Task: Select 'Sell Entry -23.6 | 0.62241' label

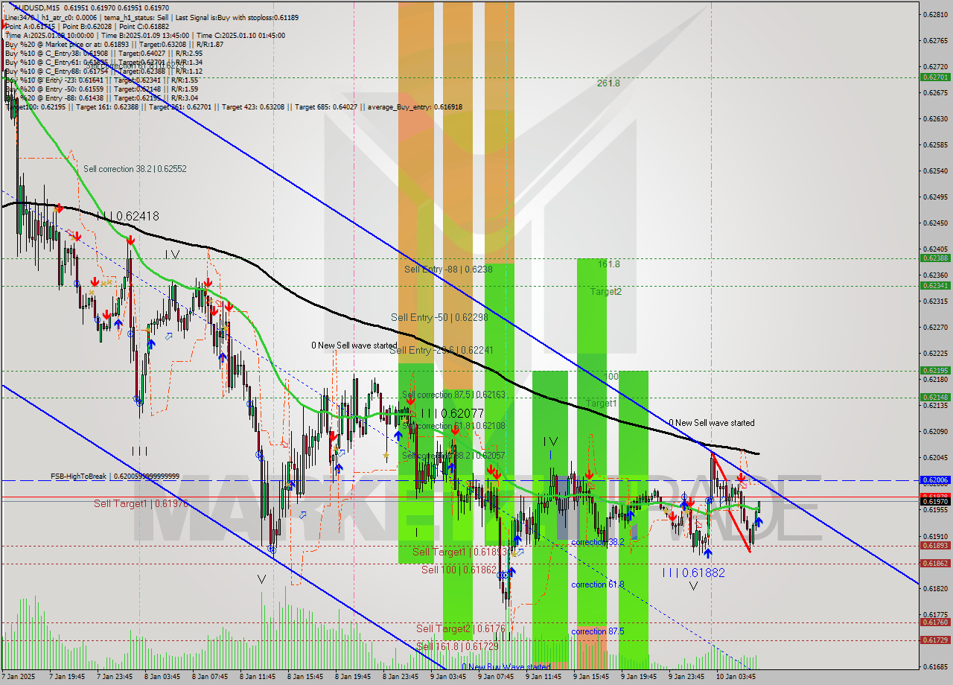Action: click(442, 350)
